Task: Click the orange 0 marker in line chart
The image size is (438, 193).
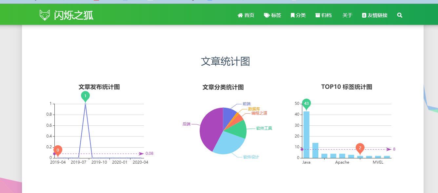Action: [58, 150]
